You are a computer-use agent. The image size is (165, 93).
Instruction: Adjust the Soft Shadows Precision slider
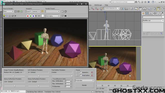pyautogui.click(x=38, y=76)
